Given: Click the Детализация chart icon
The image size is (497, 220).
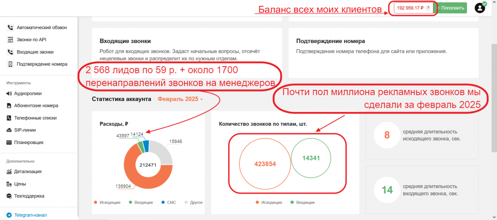Looking at the screenshot, I should click(9, 172).
